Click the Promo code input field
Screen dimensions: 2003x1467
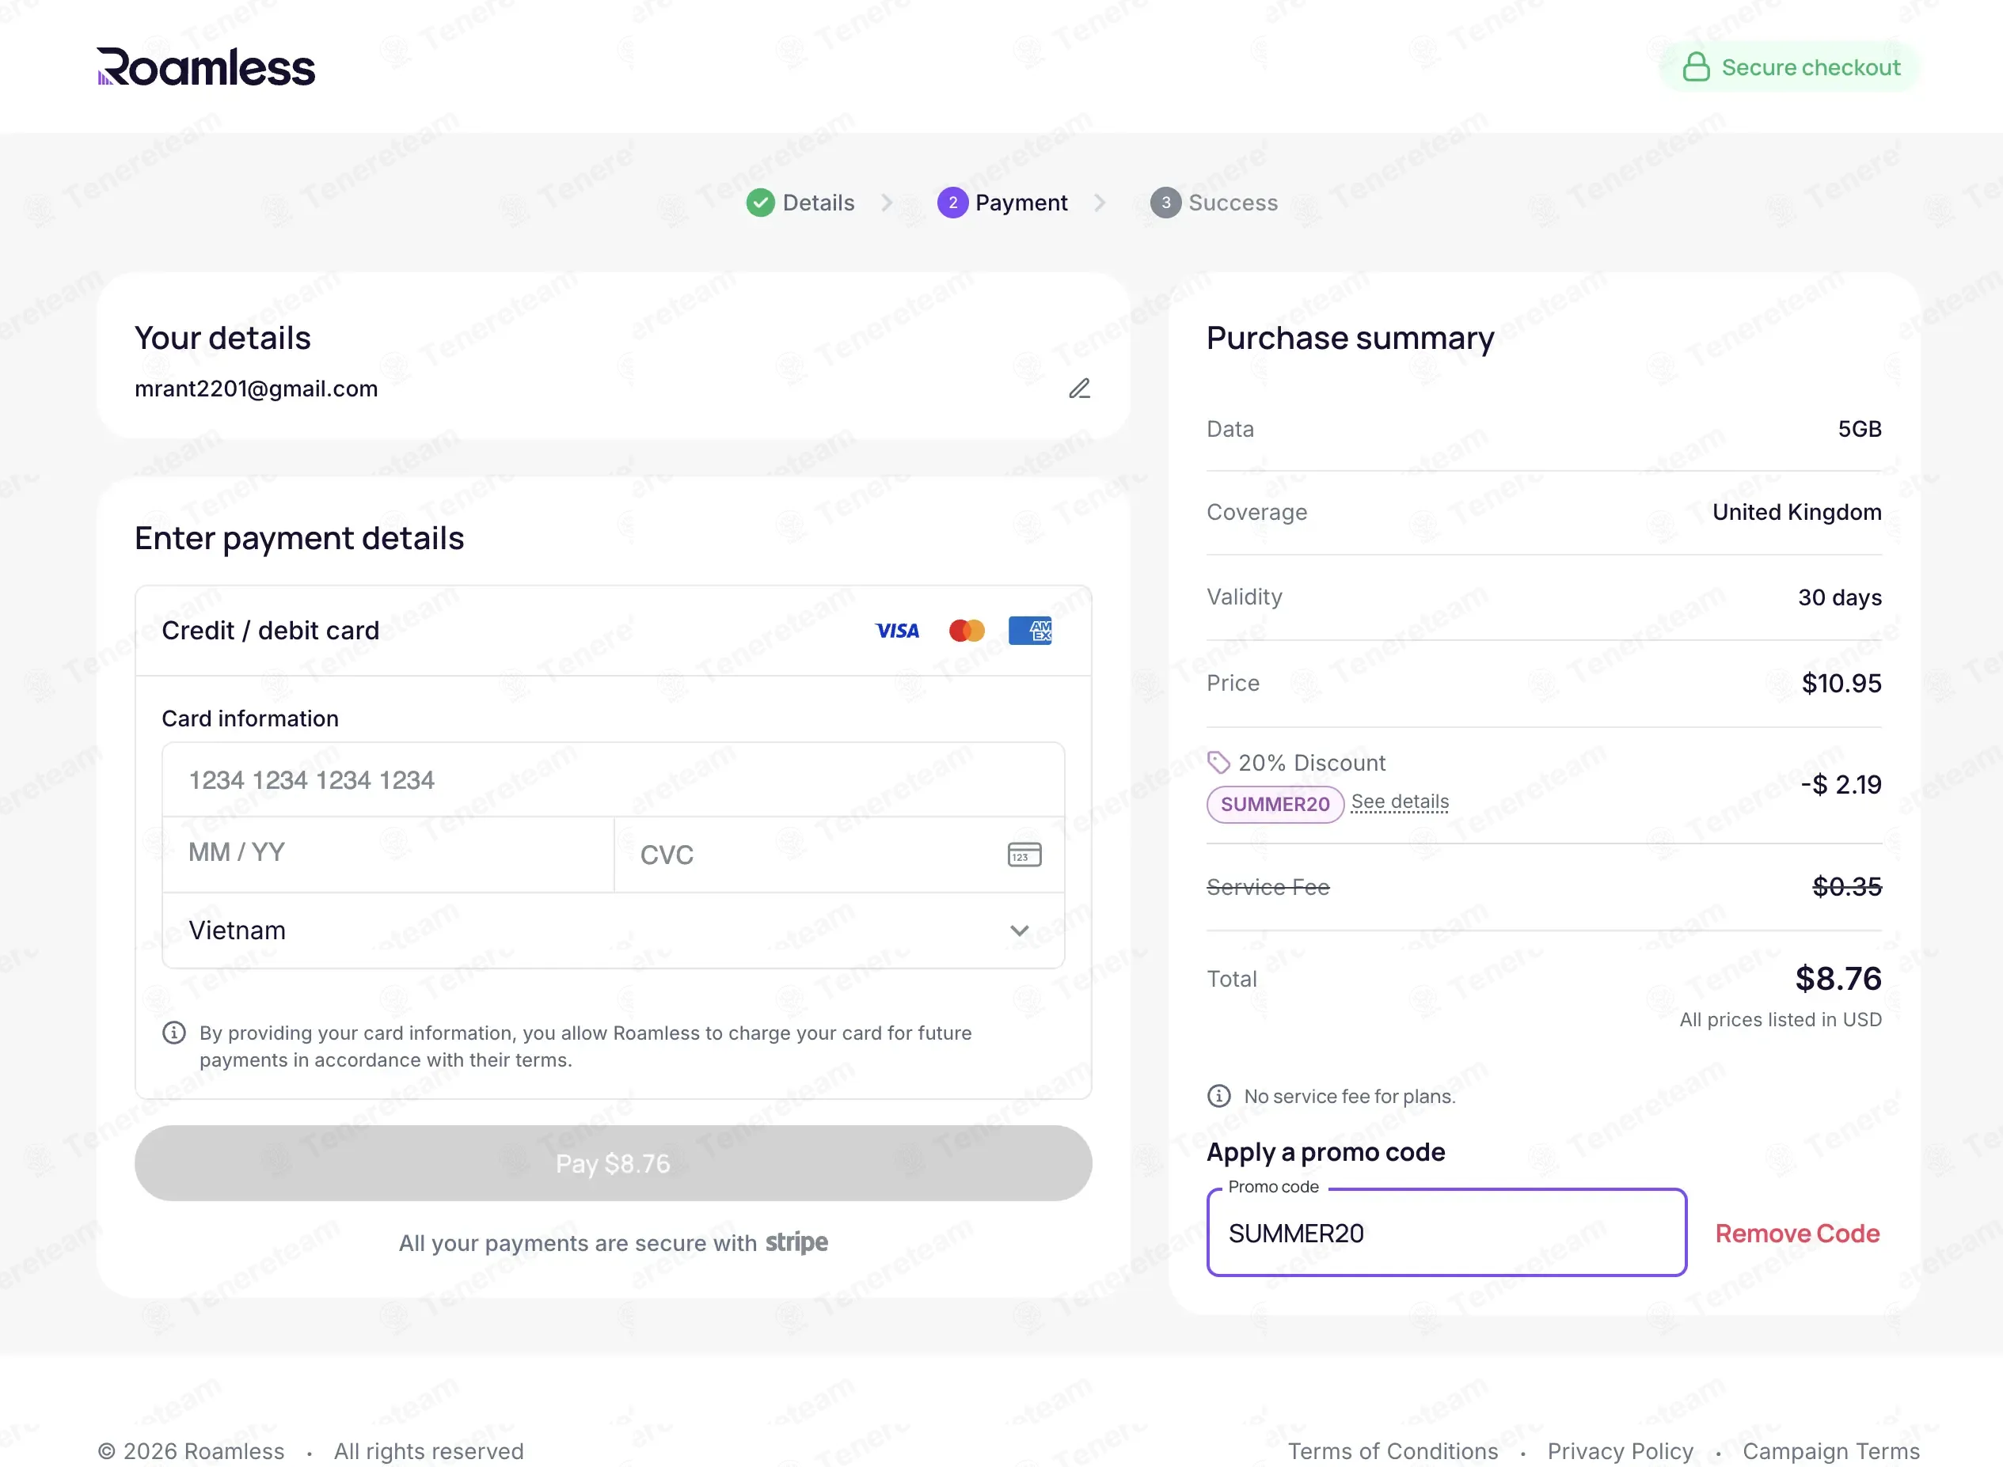[1446, 1233]
